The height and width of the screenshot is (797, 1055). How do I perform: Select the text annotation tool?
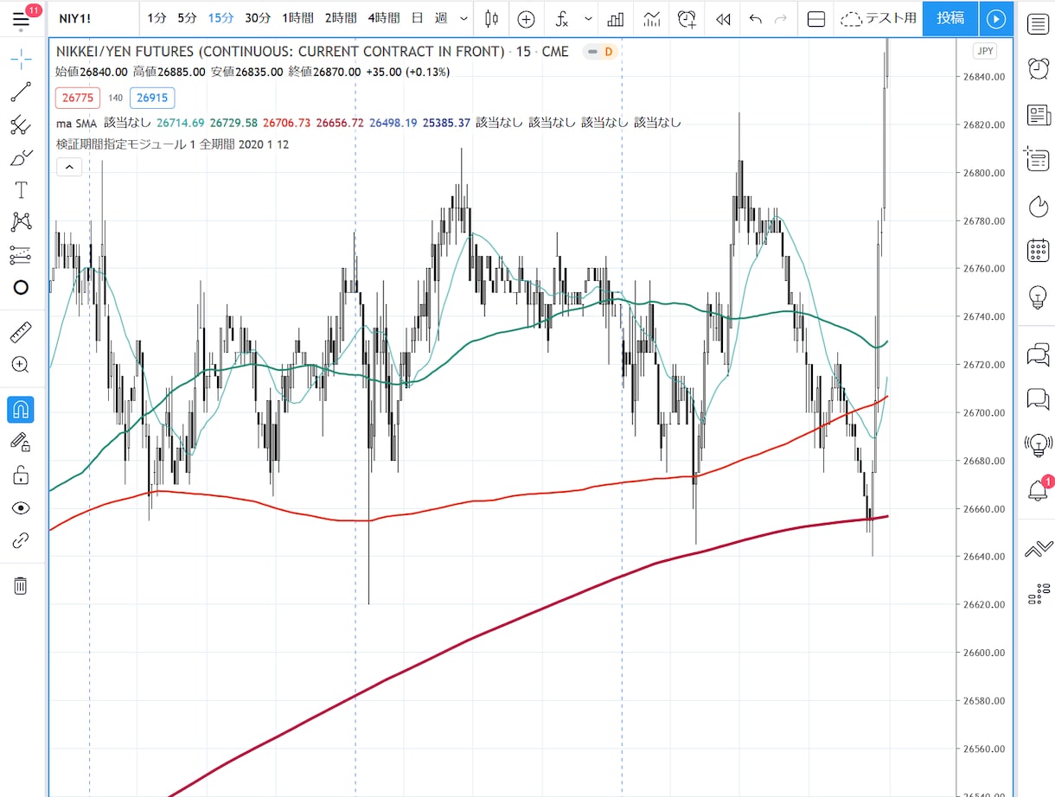(21, 190)
